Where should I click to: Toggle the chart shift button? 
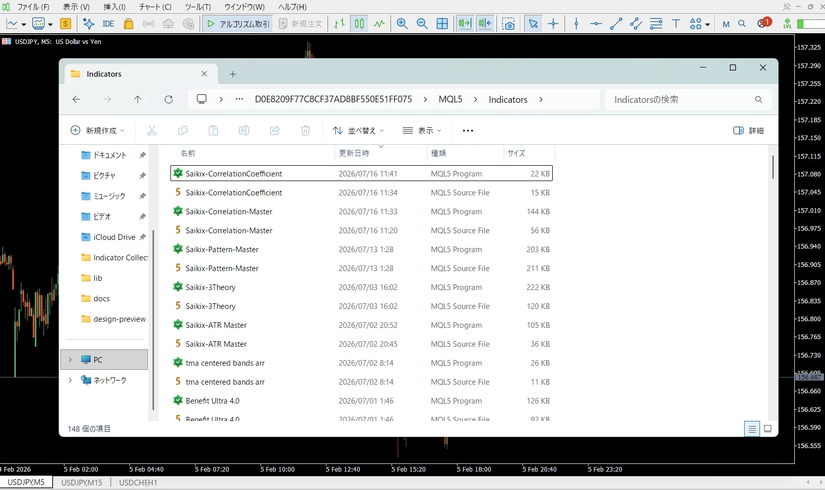coord(485,24)
